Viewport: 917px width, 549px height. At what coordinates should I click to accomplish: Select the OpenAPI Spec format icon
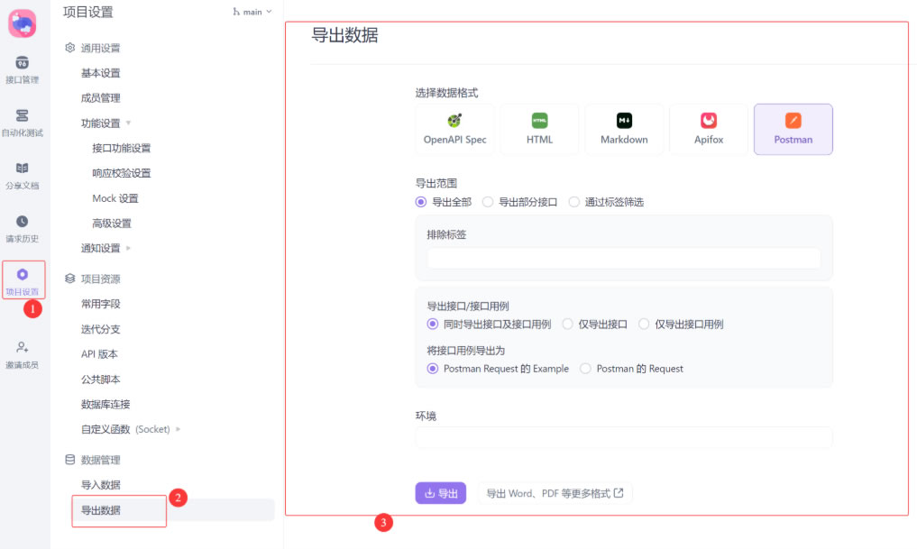454,121
